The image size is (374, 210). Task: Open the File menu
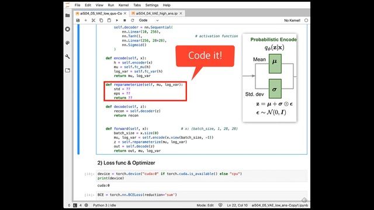77,5
